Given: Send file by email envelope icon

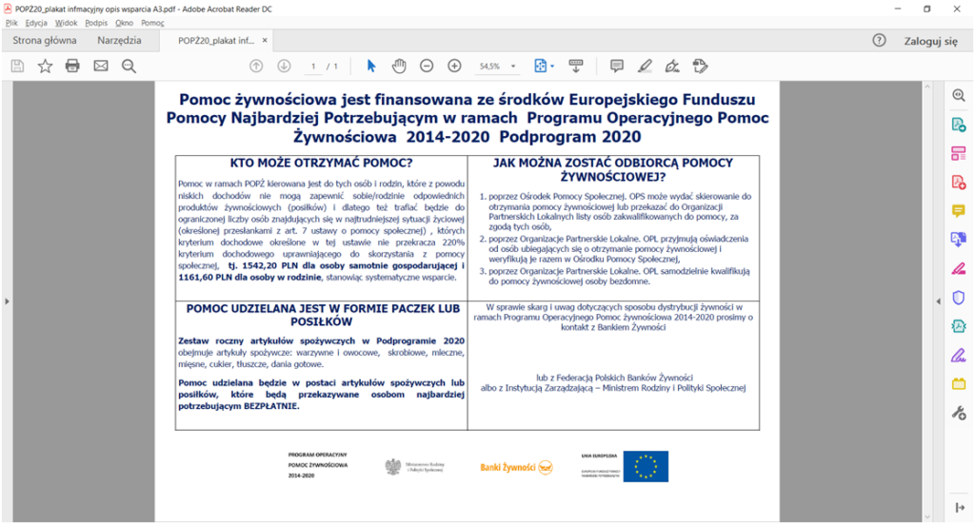Looking at the screenshot, I should point(101,66).
